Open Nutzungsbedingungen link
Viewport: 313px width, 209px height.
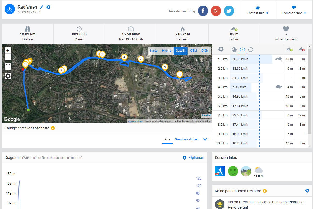coord(158,121)
